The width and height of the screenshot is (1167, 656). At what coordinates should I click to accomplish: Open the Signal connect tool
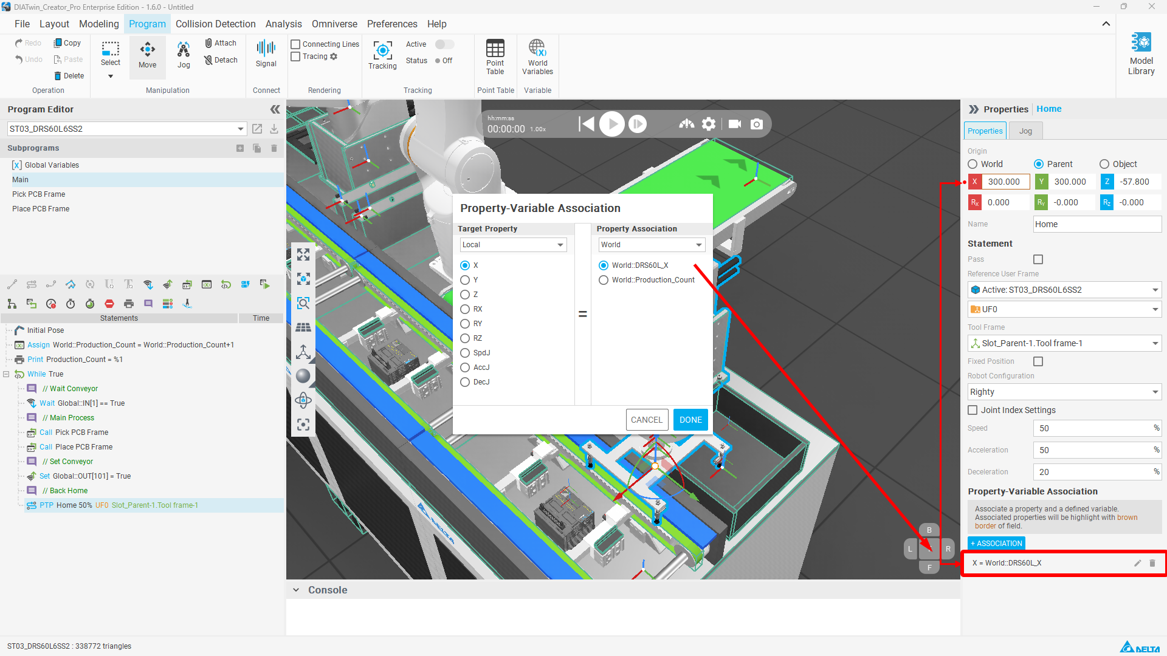266,54
